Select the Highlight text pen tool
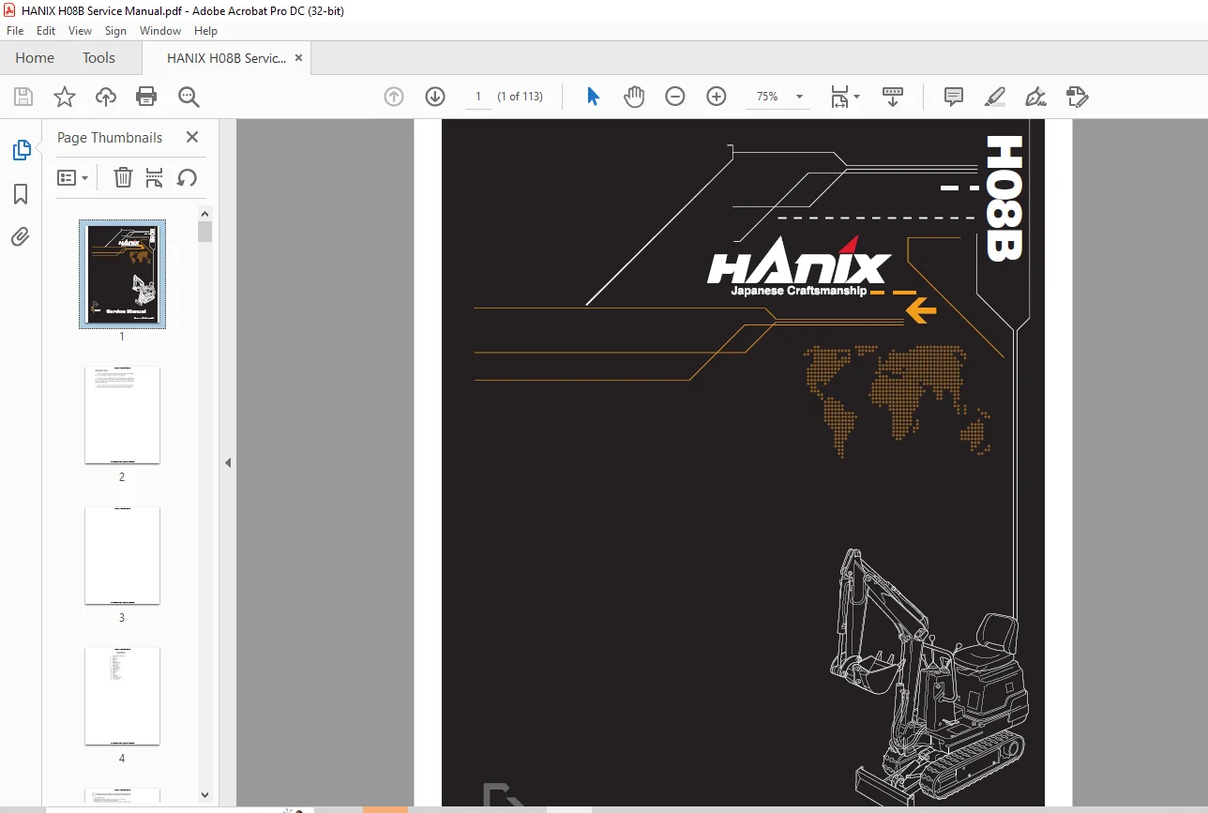Screen dimensions: 1208x813 [x=995, y=97]
